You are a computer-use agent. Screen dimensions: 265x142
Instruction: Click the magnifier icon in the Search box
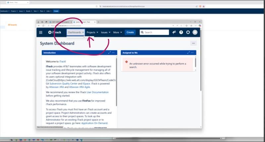pyautogui.click(x=142, y=32)
